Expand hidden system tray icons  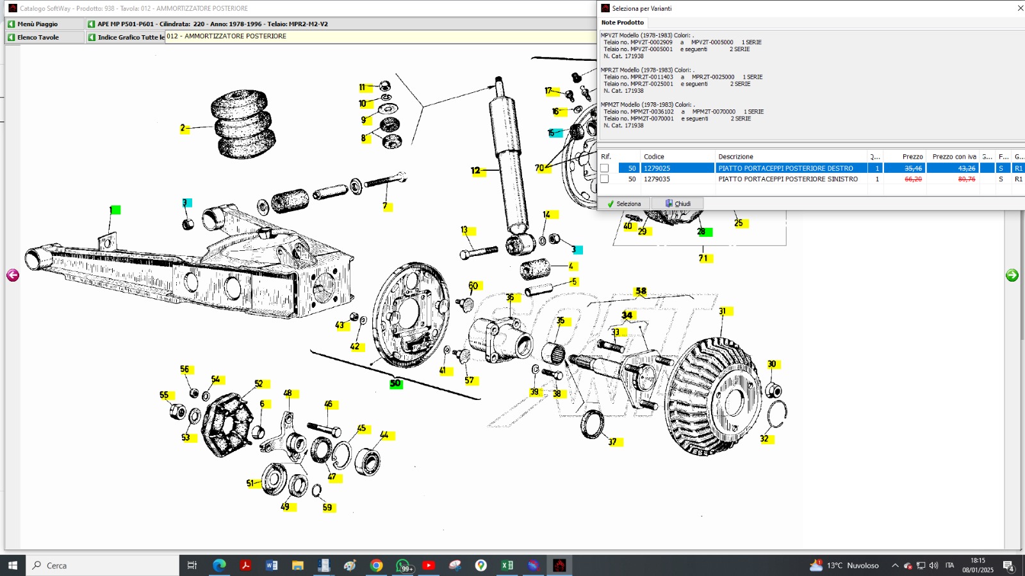click(895, 566)
